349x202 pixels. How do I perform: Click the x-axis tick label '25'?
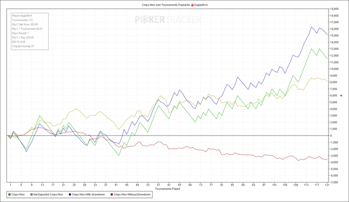pos(74,185)
